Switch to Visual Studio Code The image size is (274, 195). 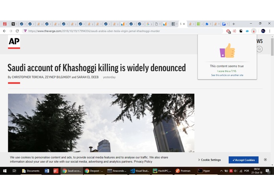tap(140, 171)
